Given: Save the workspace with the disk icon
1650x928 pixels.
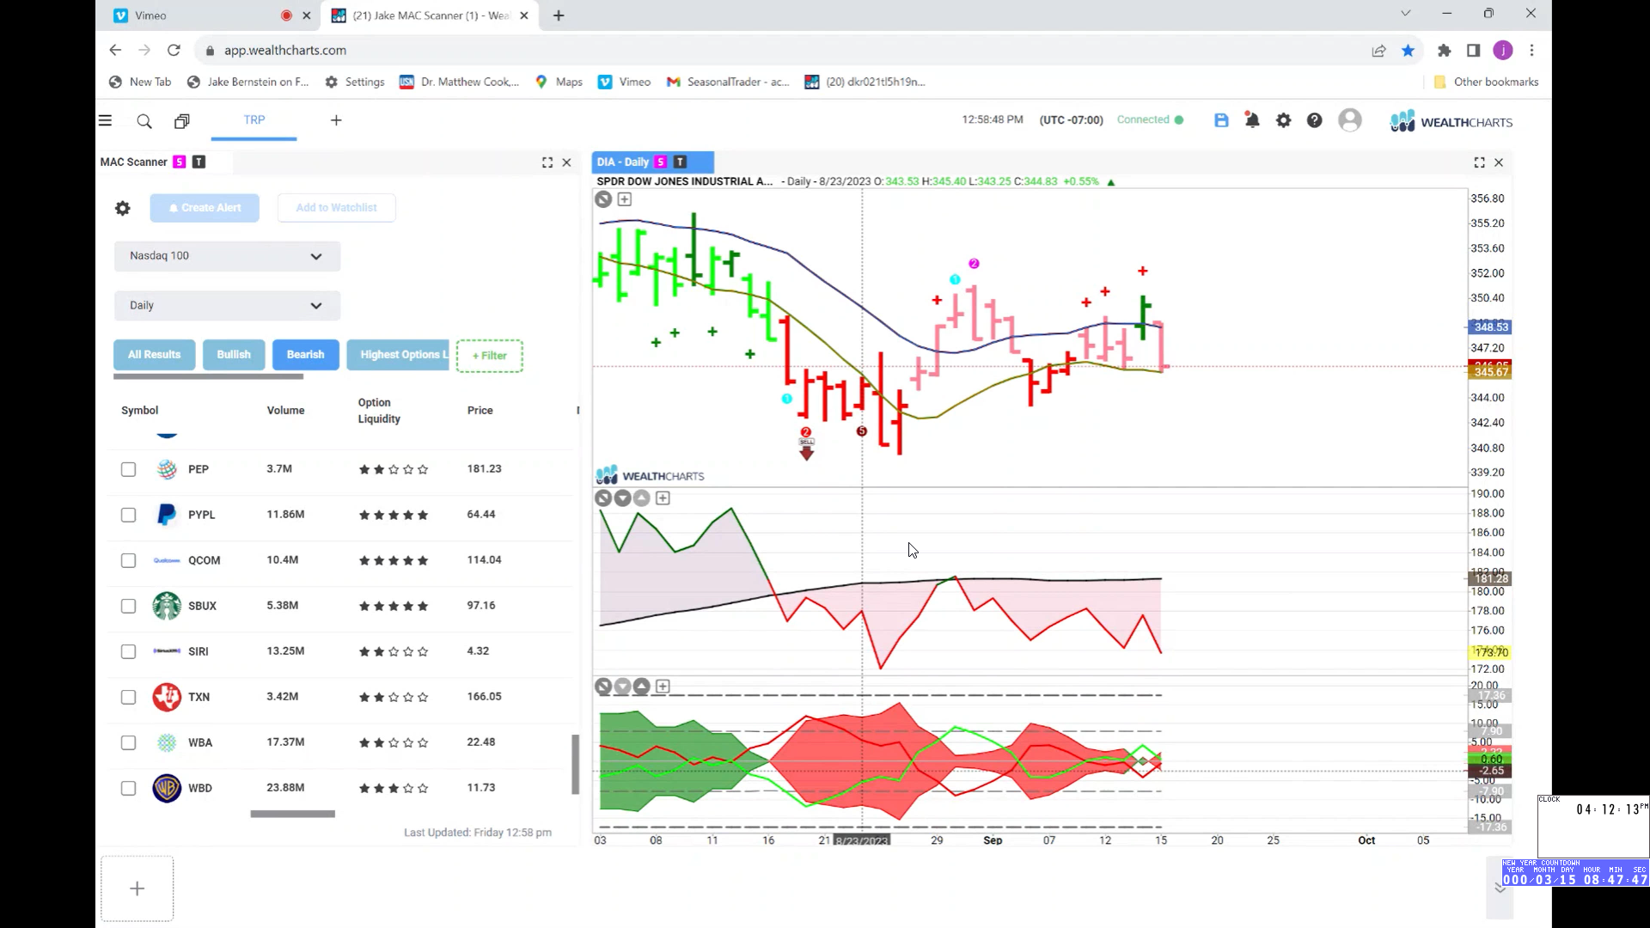Looking at the screenshot, I should 1221,120.
